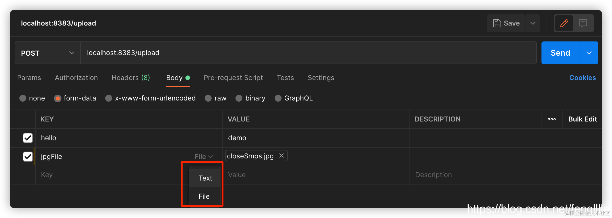This screenshot has height=218, width=612.
Task: Select the raw body type
Action: pyautogui.click(x=208, y=98)
